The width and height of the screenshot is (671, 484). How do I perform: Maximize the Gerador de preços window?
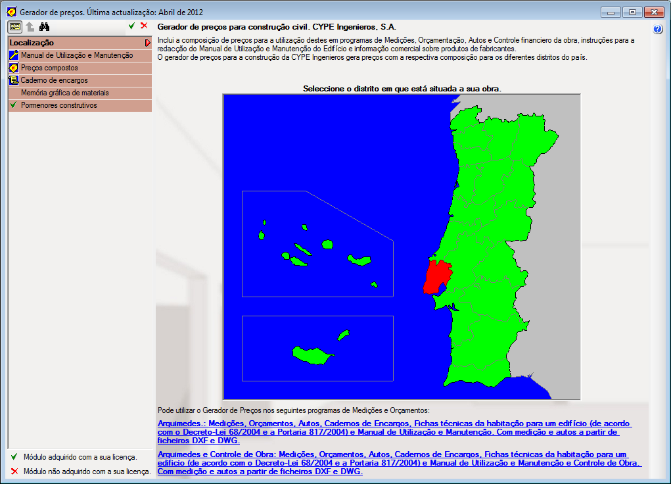pos(632,12)
